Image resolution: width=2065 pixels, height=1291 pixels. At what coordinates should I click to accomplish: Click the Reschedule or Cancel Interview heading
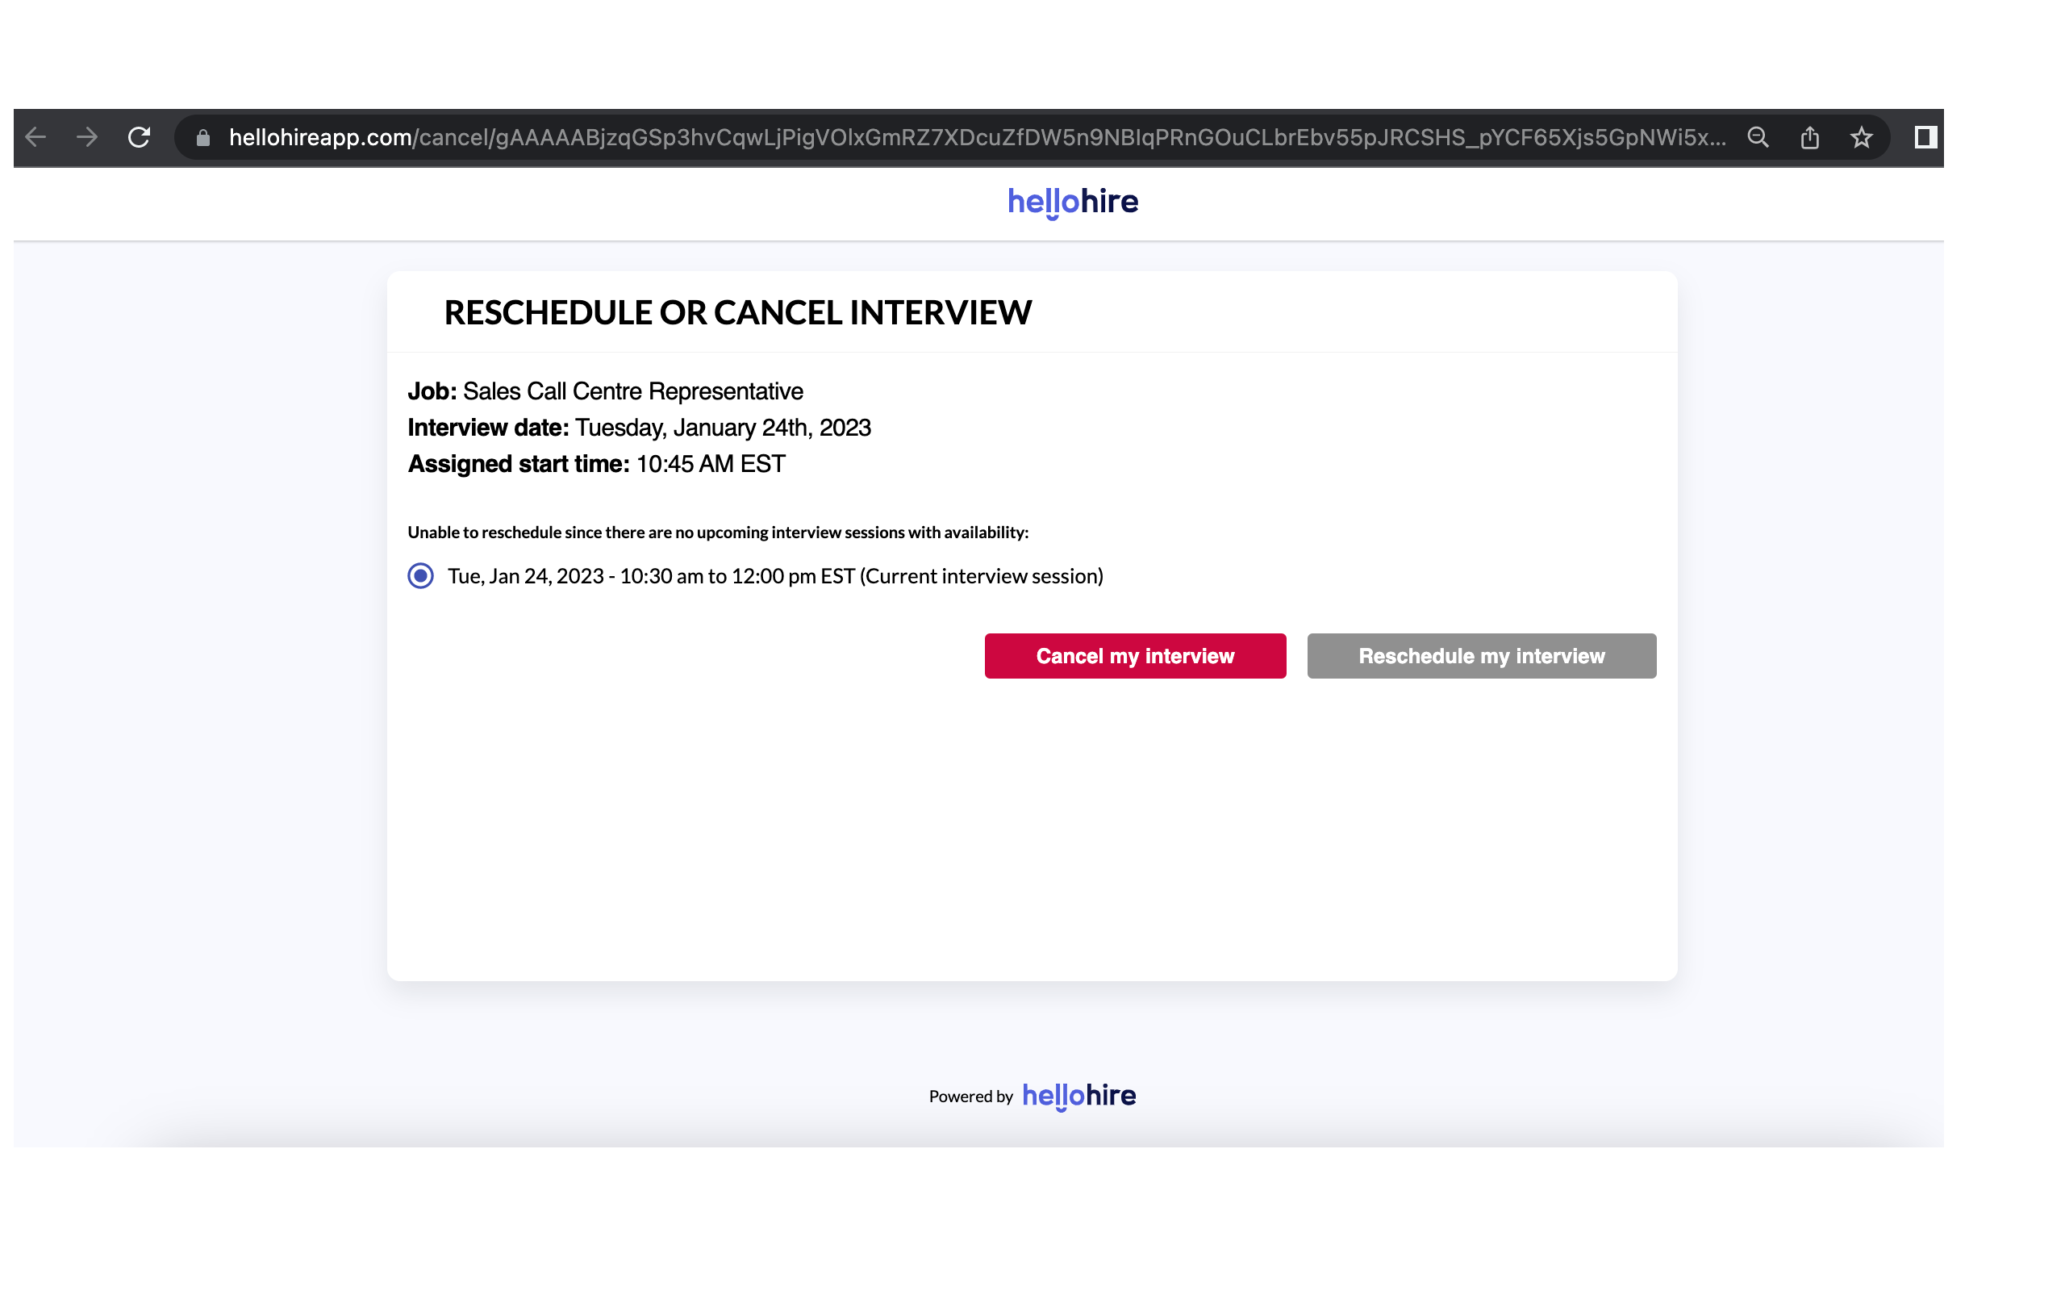tap(737, 312)
